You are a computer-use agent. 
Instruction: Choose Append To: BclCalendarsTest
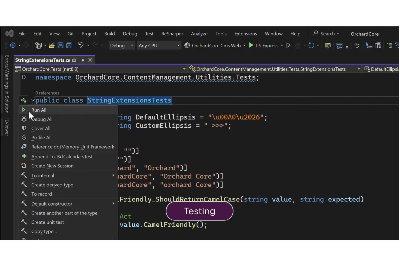coord(68,156)
